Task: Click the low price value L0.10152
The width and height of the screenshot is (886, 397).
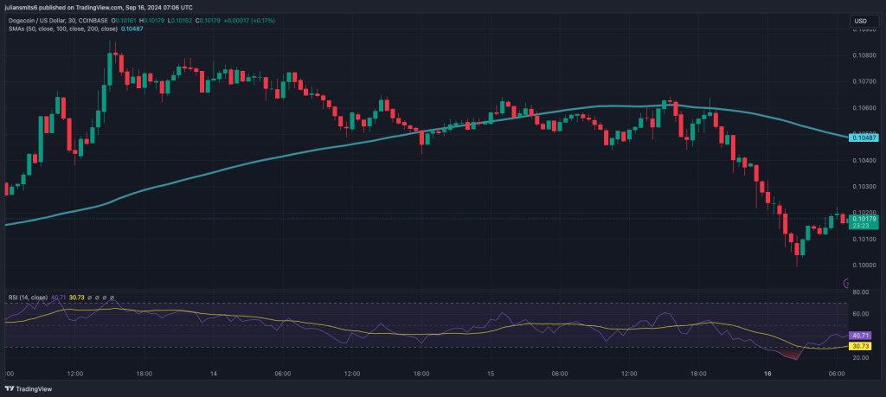Action: [x=180, y=21]
